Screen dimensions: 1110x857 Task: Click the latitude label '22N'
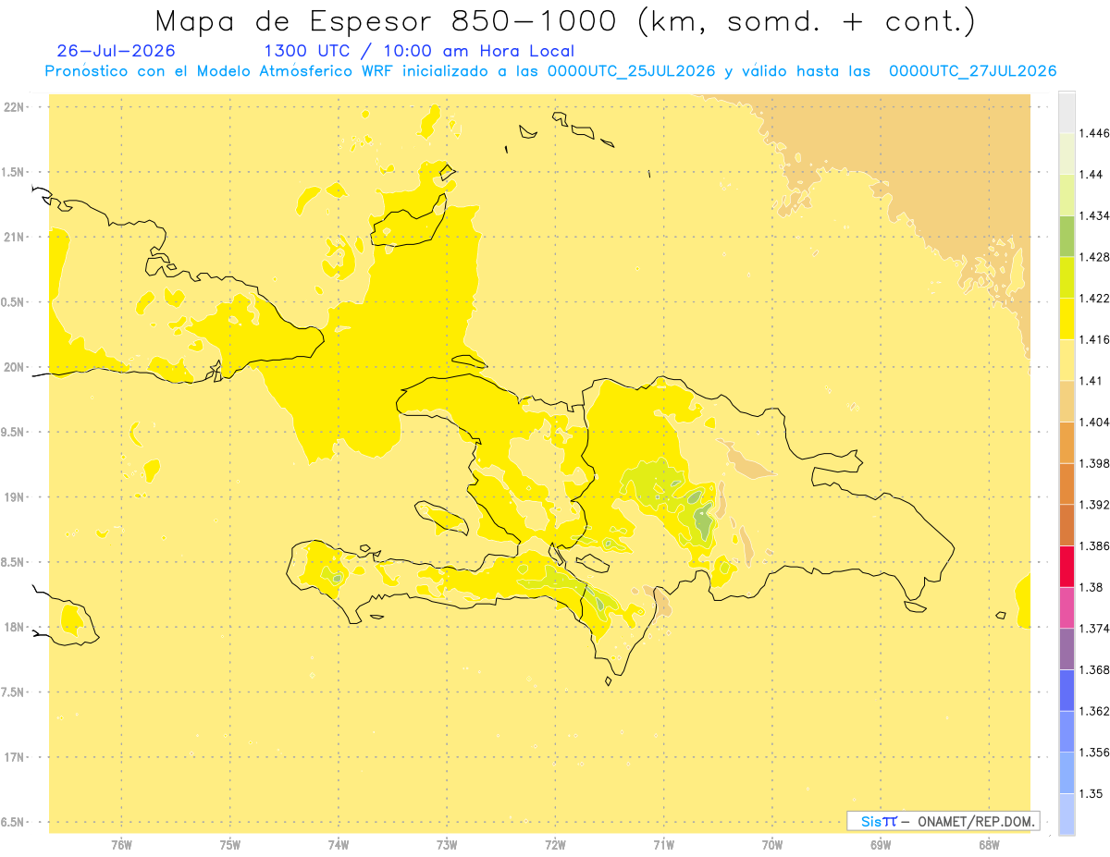pyautogui.click(x=14, y=107)
